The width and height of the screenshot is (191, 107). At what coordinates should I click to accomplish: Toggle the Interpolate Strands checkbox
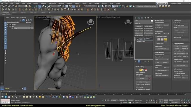(x=156, y=36)
